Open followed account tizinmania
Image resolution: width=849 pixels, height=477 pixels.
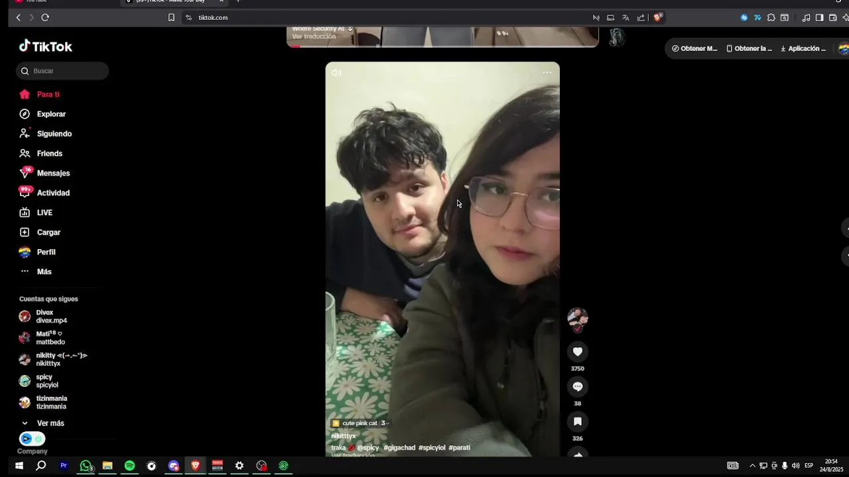click(43, 402)
